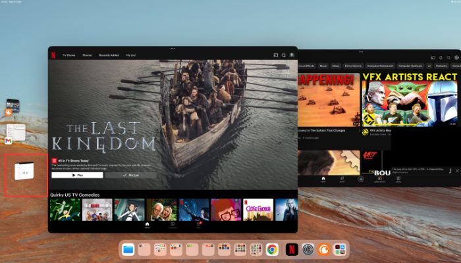Screen dimensions: 461x263
Task: Open the Close Enough thumbnail
Action: (x=258, y=210)
